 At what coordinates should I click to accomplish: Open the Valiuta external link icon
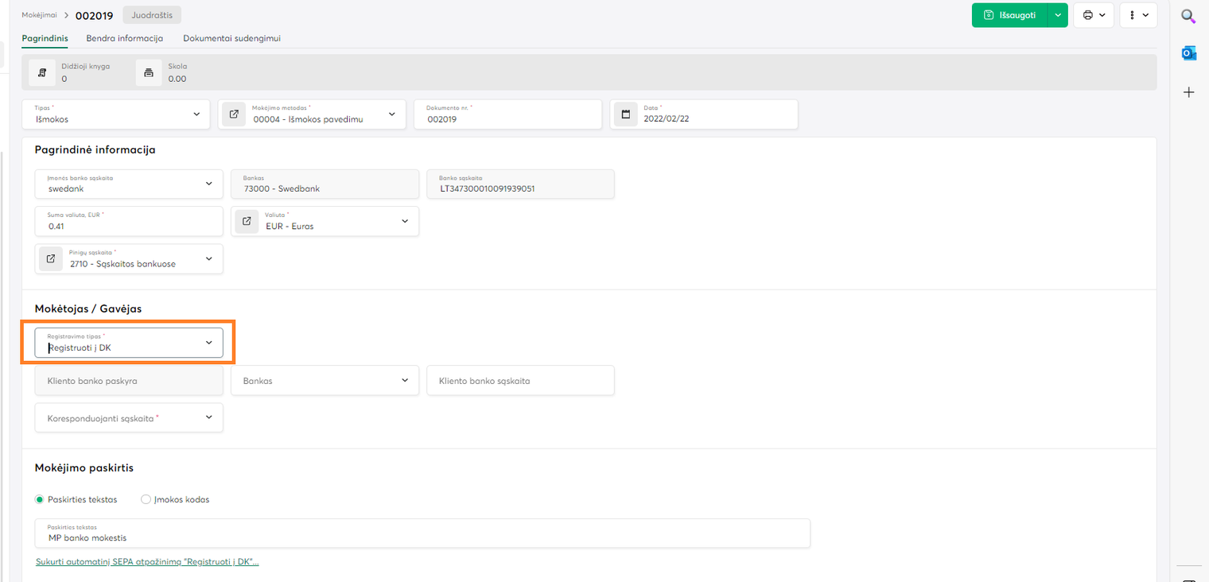click(247, 221)
